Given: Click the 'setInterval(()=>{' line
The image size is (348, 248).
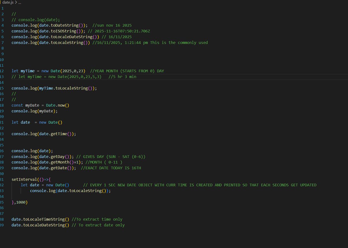Looking at the screenshot, I should point(31,180).
